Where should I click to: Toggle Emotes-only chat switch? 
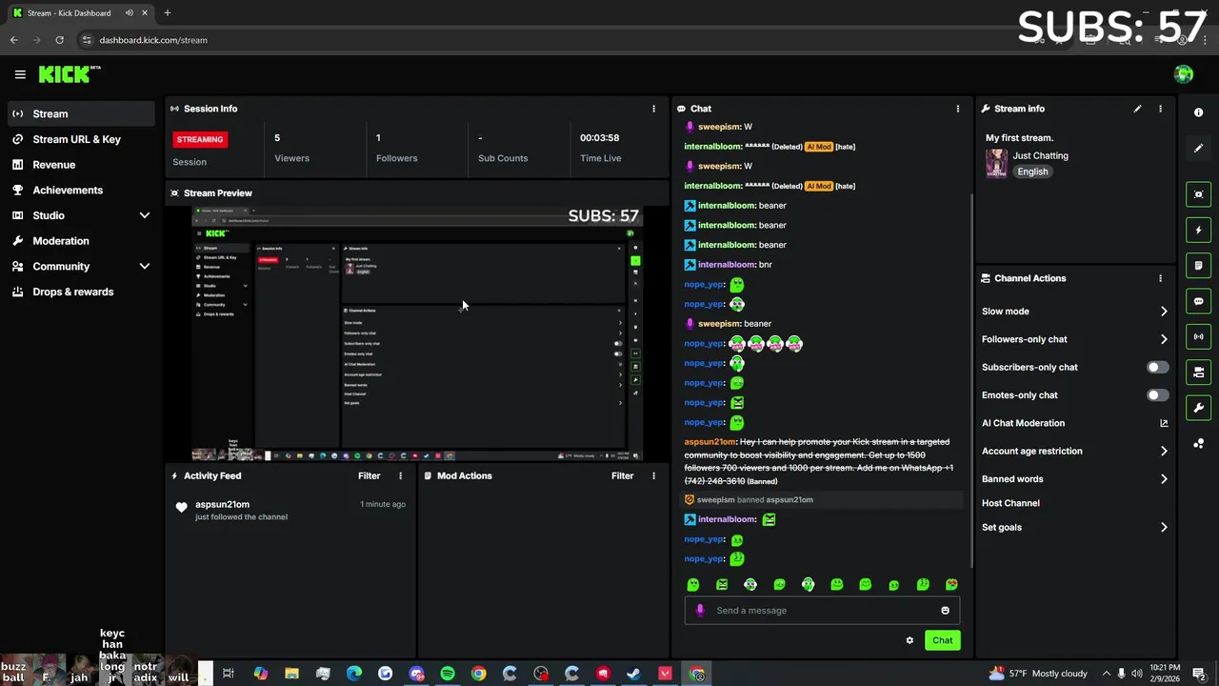click(x=1157, y=395)
